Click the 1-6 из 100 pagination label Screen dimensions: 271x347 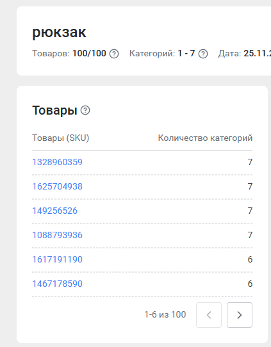click(165, 314)
